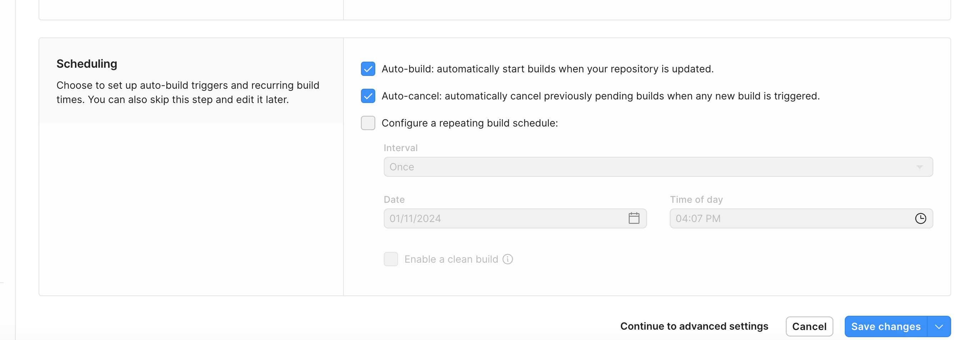Click the info icon beside clean build
This screenshot has height=340, width=969.
(507, 259)
